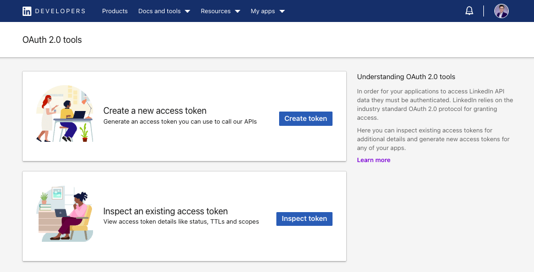The height and width of the screenshot is (272, 534).
Task: Click the inspect token illustration
Action: point(64,214)
